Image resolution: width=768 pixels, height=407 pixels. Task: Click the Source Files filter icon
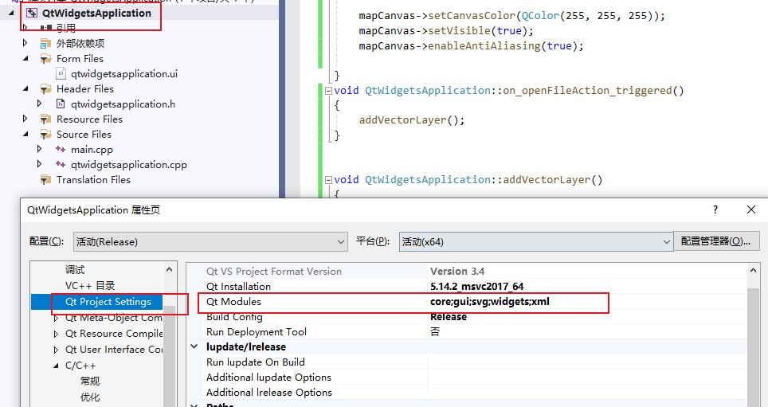pos(45,135)
